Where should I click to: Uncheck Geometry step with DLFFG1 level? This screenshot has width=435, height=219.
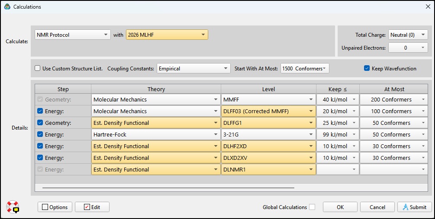coord(40,123)
